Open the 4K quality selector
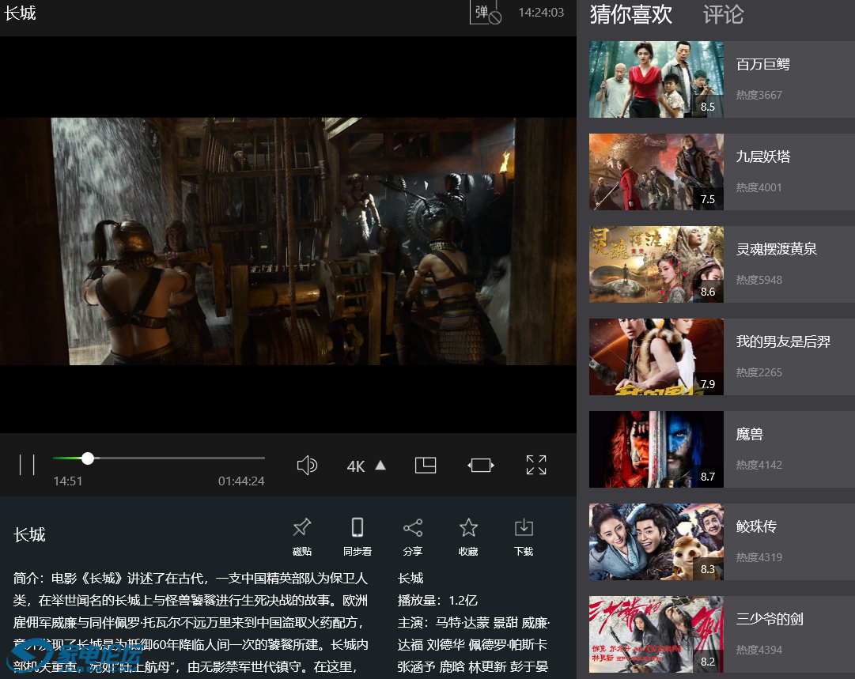 pos(366,466)
